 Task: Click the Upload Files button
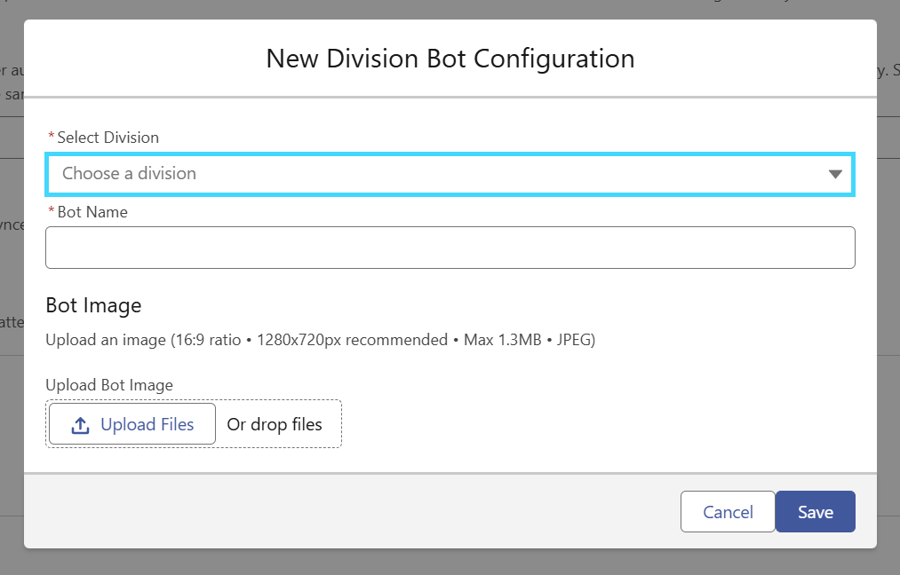(x=132, y=424)
